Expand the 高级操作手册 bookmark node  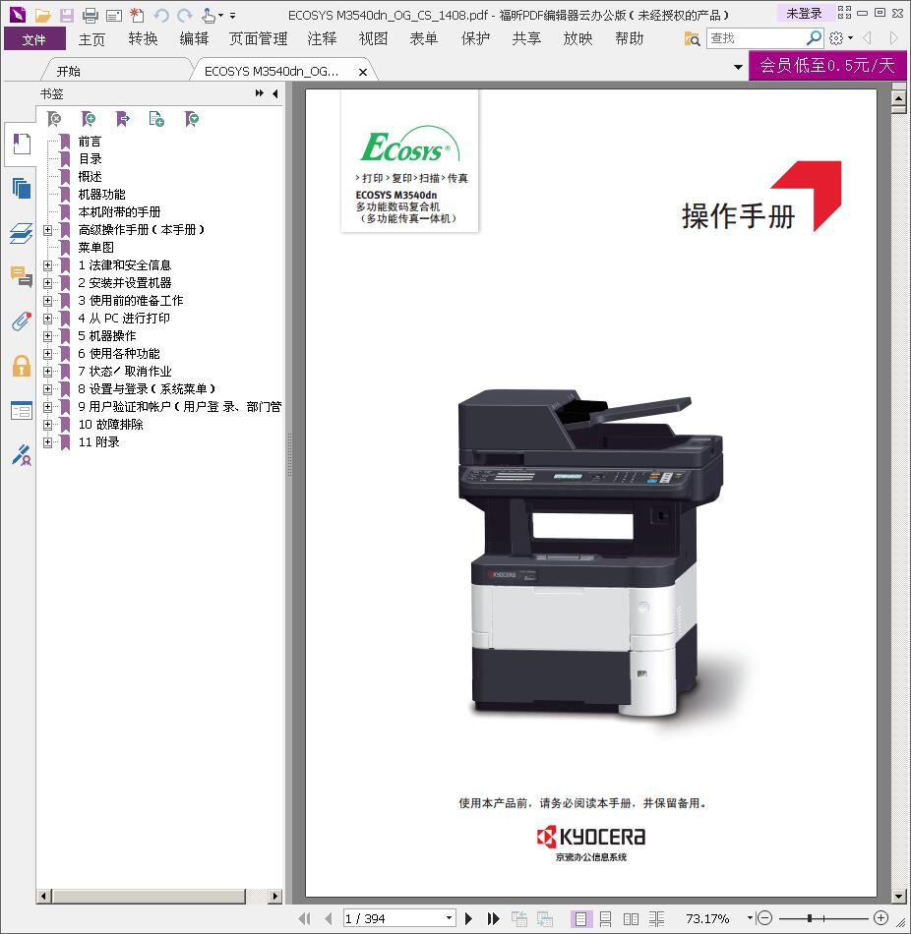coord(47,230)
